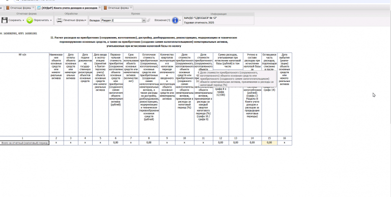Screen dimensions: 391x197
Task: Open the Вложения (1) link
Action: coord(162,20)
